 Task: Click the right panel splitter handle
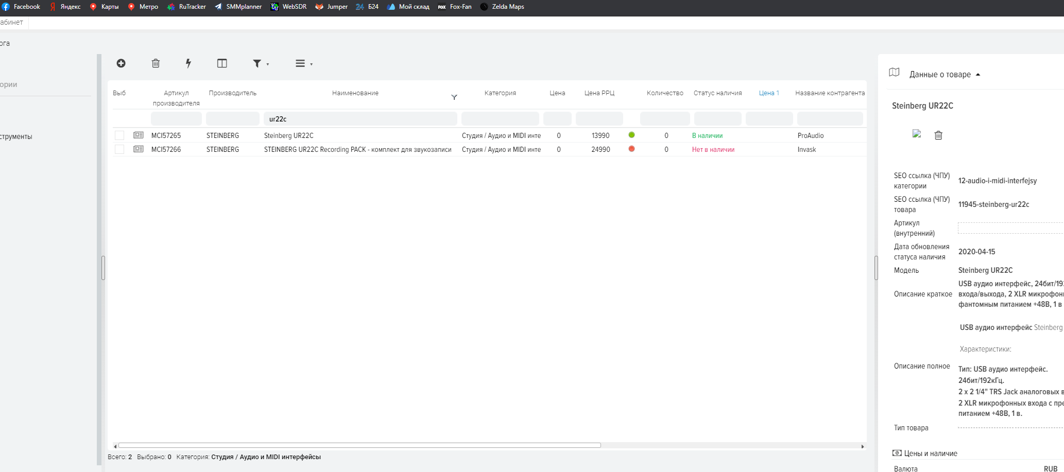point(876,268)
